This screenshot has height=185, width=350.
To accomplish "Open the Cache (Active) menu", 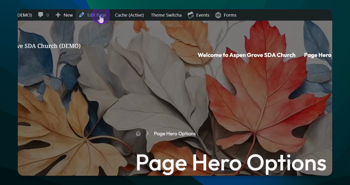I will (129, 15).
